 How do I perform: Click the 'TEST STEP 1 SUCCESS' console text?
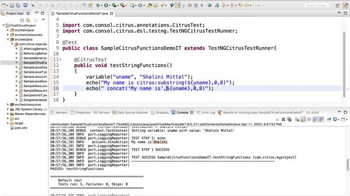[150, 150]
